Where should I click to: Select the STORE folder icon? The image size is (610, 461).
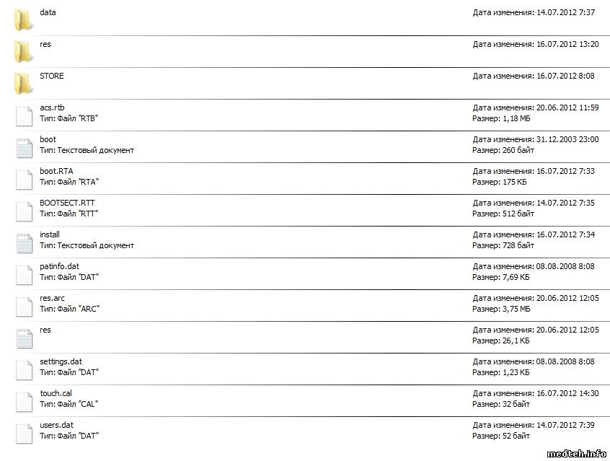23,83
